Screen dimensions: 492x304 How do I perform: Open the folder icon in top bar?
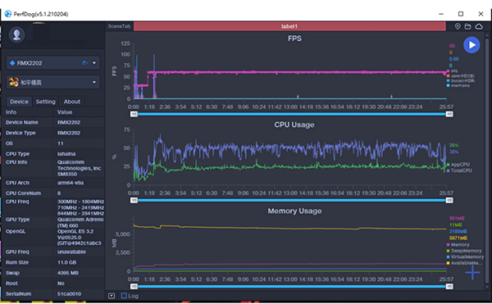click(x=468, y=26)
